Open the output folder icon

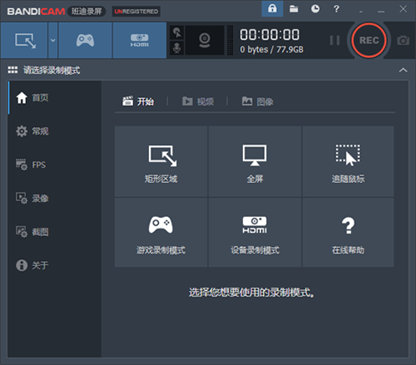tap(294, 9)
